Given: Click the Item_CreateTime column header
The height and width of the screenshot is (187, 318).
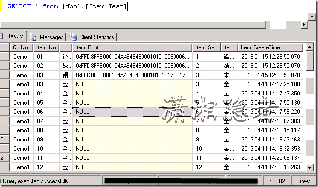Looking at the screenshot, I should 271,47.
